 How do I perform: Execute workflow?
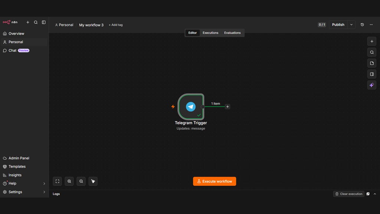coord(214,181)
